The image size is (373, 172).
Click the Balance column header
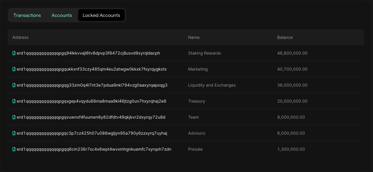285,37
